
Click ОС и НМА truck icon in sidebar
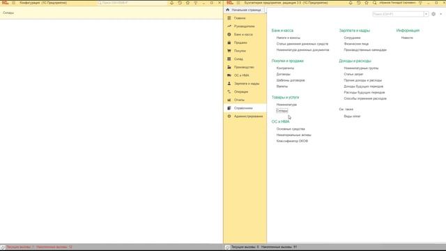point(229,75)
